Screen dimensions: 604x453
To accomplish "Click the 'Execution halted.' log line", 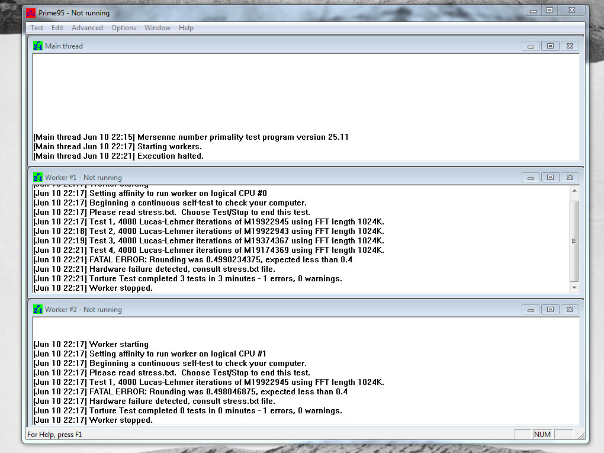I will pyautogui.click(x=118, y=156).
